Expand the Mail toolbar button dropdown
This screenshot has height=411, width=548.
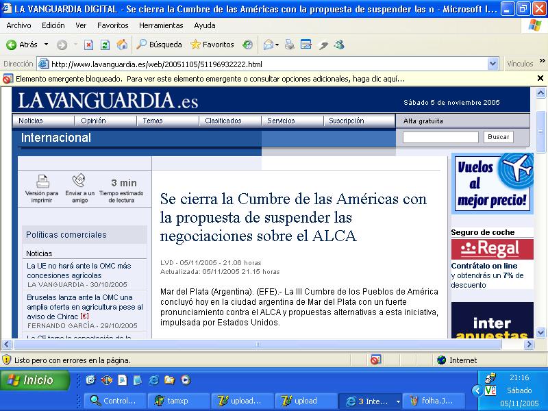point(277,45)
